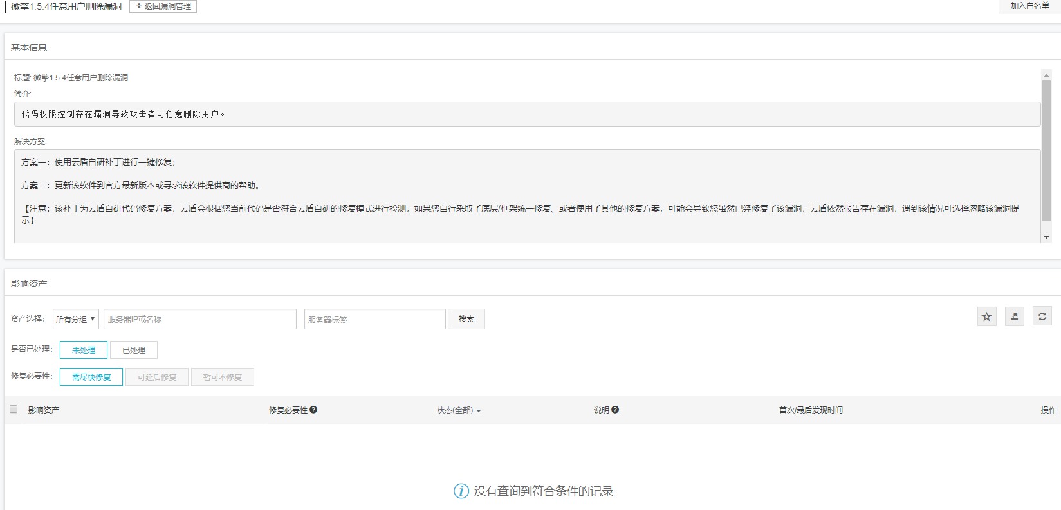Open the 状态(全部) column filter dropdown
The height and width of the screenshot is (510, 1061).
click(x=459, y=410)
